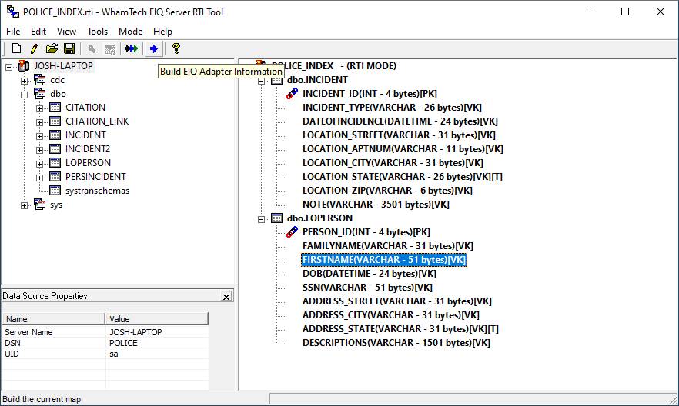Click the INCIDENT table icon in left tree
679x406 pixels.
tap(55, 135)
